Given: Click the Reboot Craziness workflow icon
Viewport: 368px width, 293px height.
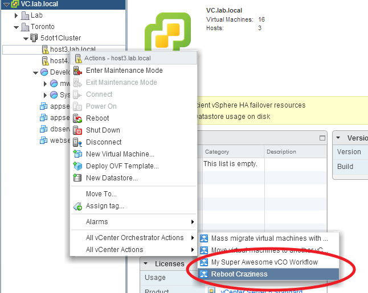Looking at the screenshot, I should (204, 274).
